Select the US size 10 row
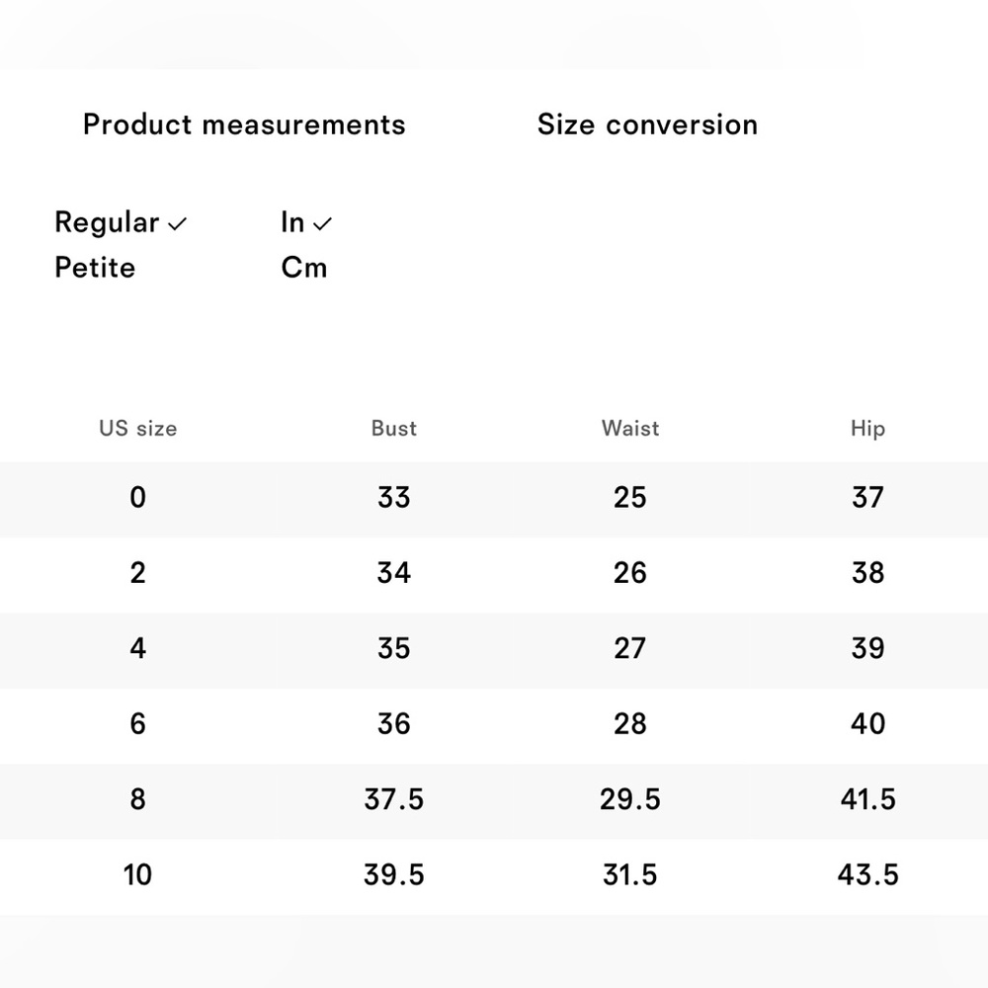The image size is (988, 988). tap(494, 876)
